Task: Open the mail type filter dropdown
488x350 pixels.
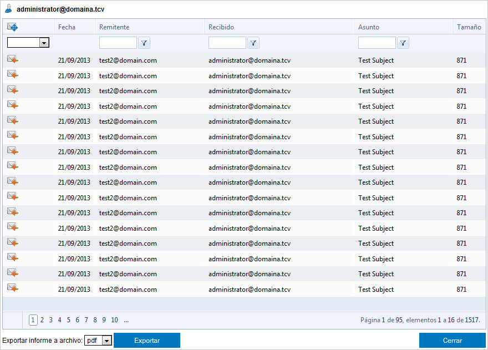Action: [44, 43]
